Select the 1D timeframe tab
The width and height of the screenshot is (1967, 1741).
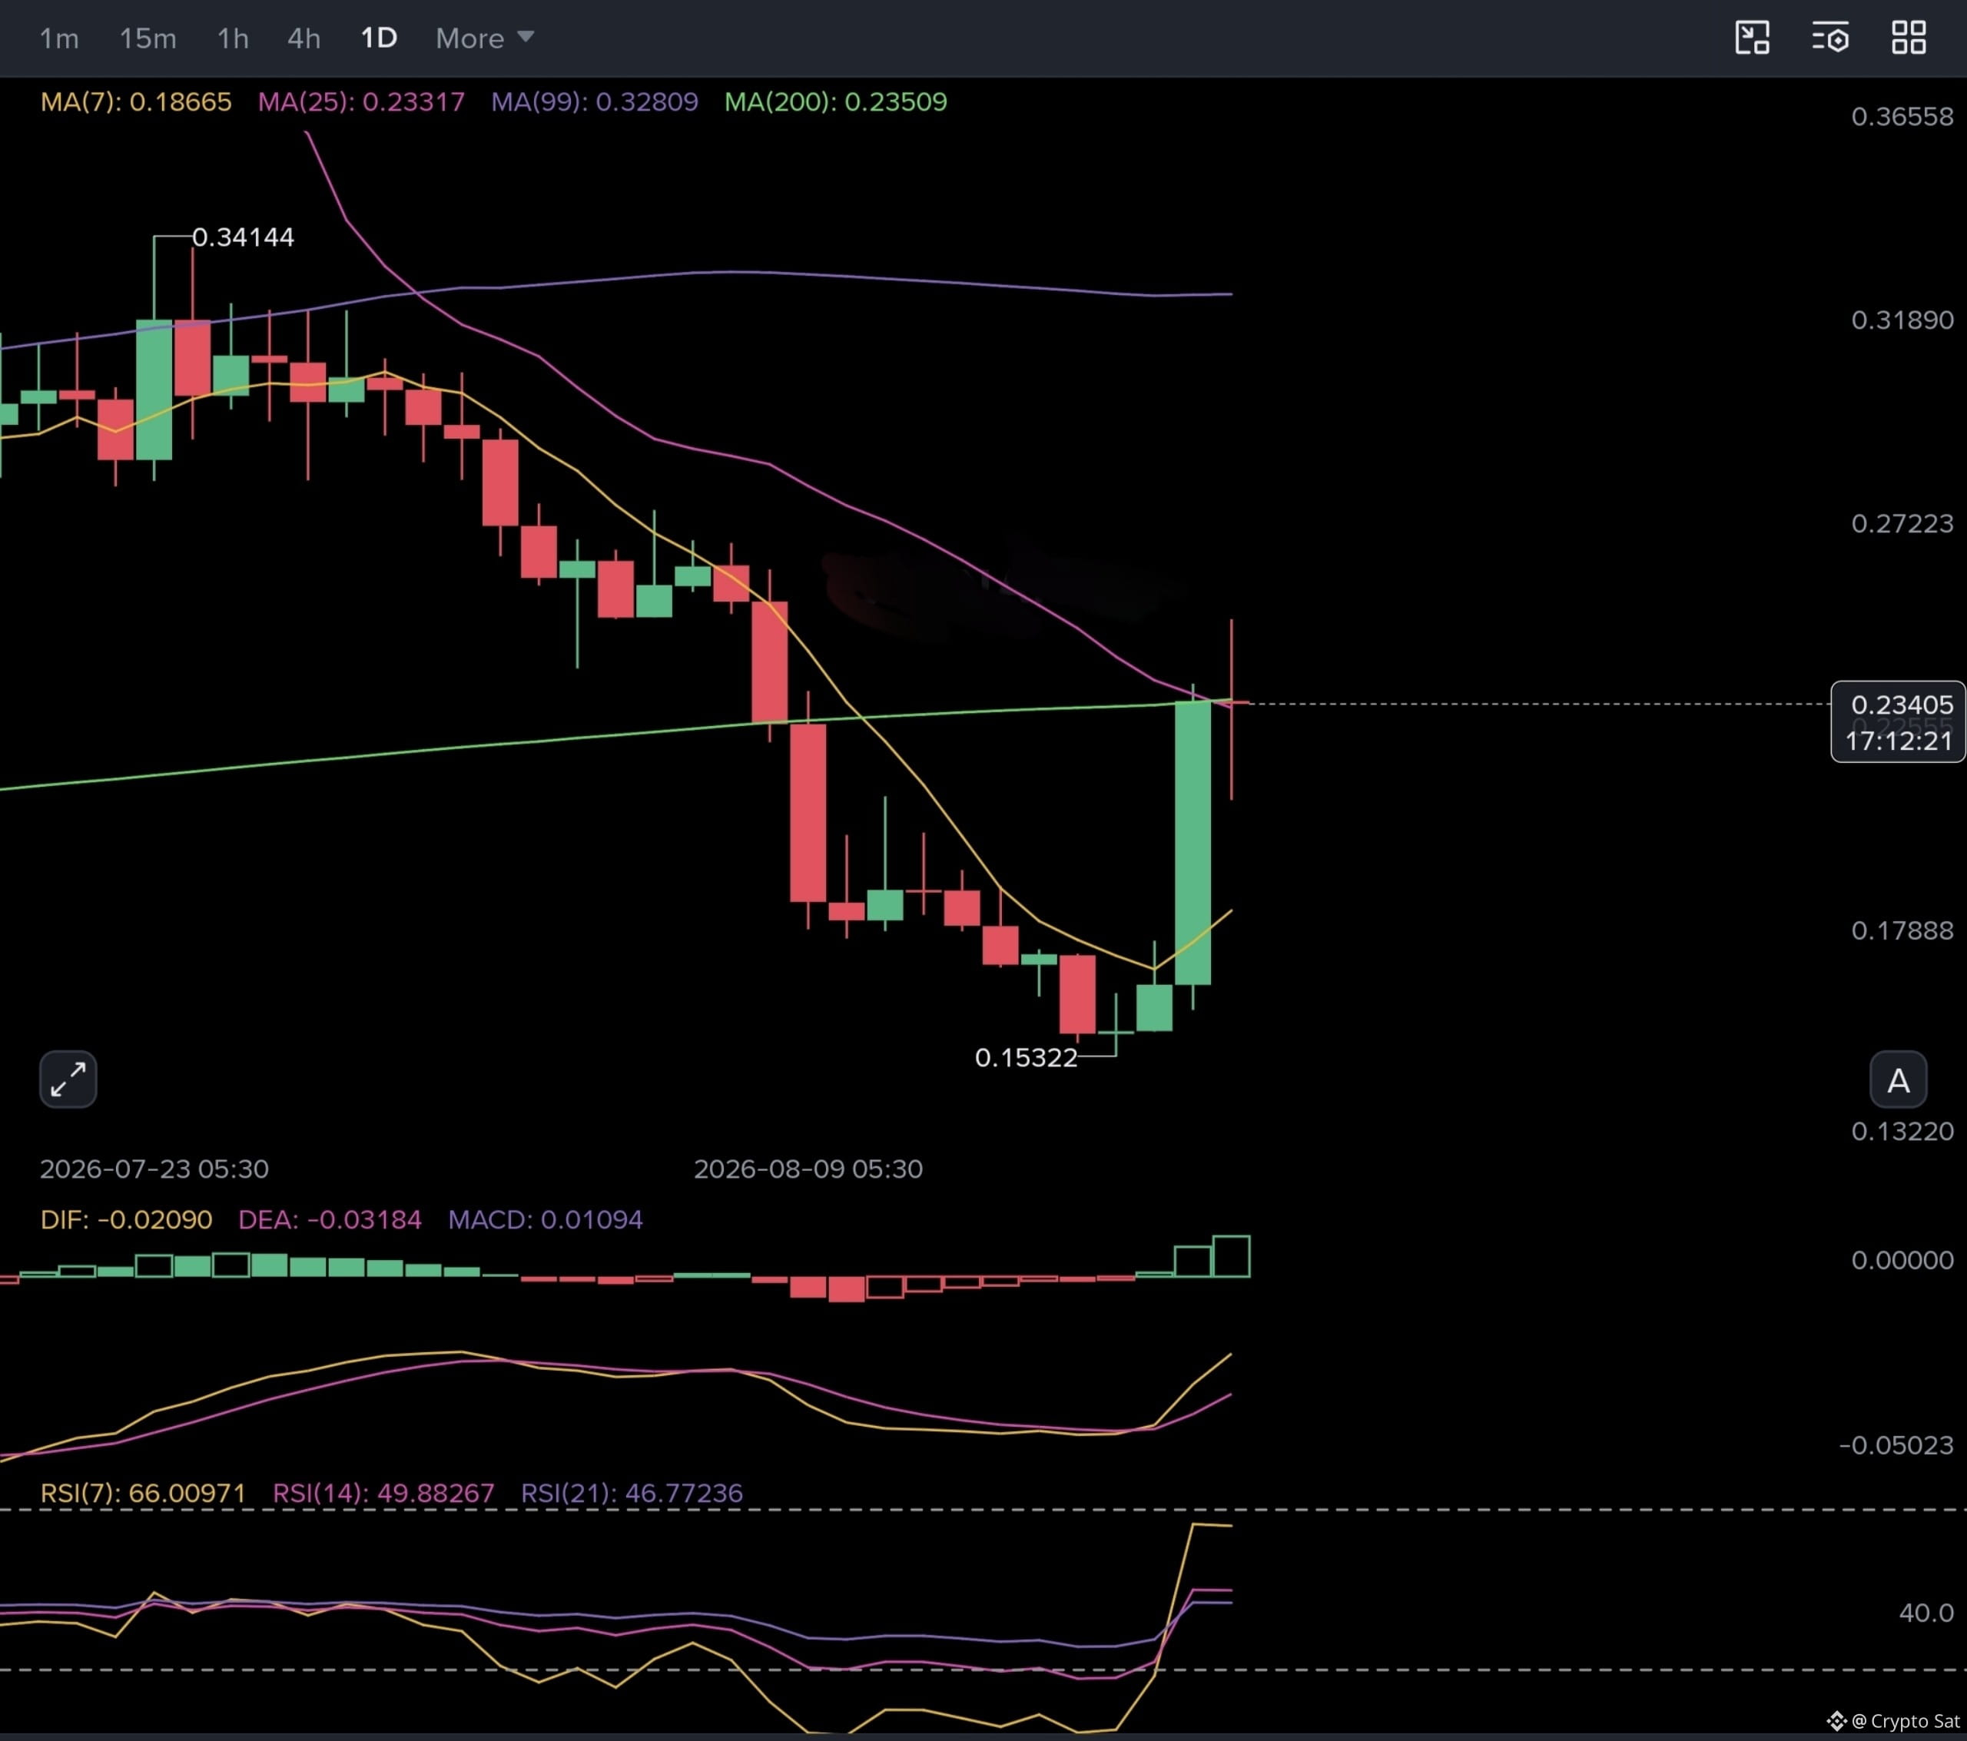[379, 38]
